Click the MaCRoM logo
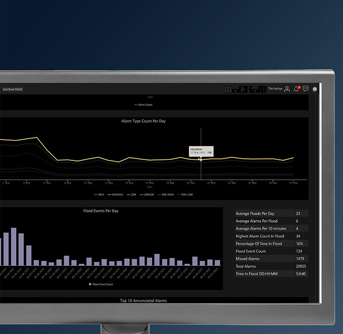 (x=245, y=90)
